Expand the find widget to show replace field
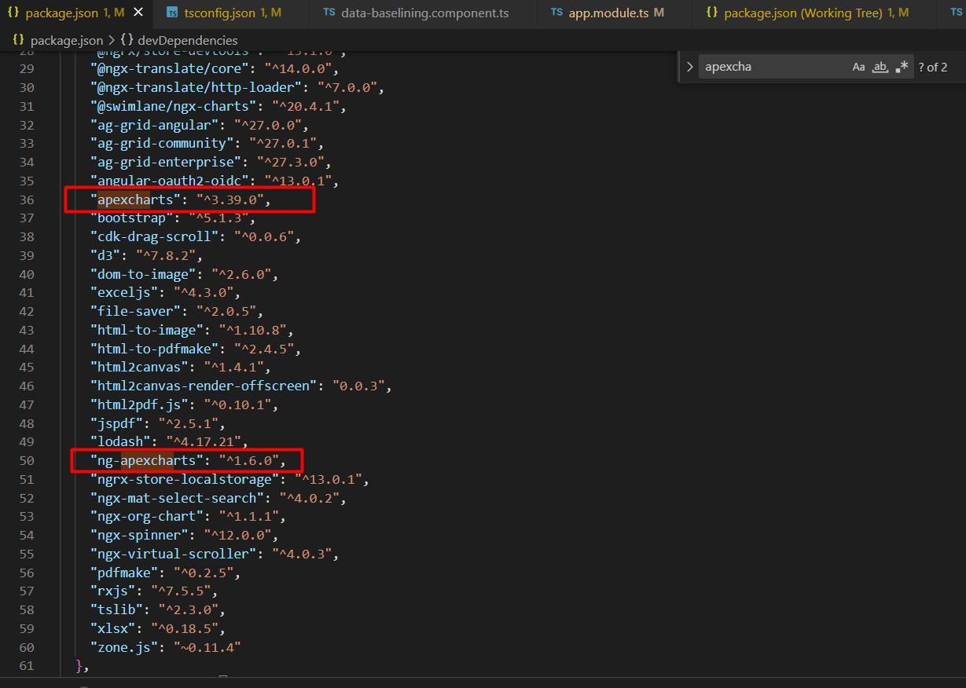Screen dimensions: 966x688 tap(689, 66)
